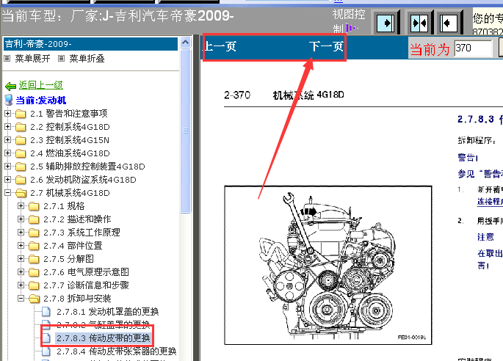Select 2.7.8.4 传动皮带张紧器的更换 tree item
Screen dimensions: 503x361
(x=117, y=351)
